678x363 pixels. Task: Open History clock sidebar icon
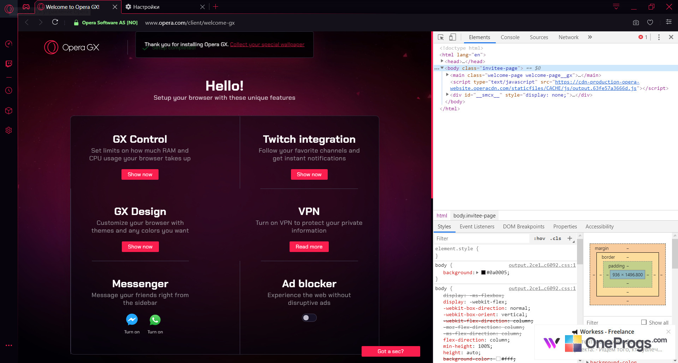[9, 91]
